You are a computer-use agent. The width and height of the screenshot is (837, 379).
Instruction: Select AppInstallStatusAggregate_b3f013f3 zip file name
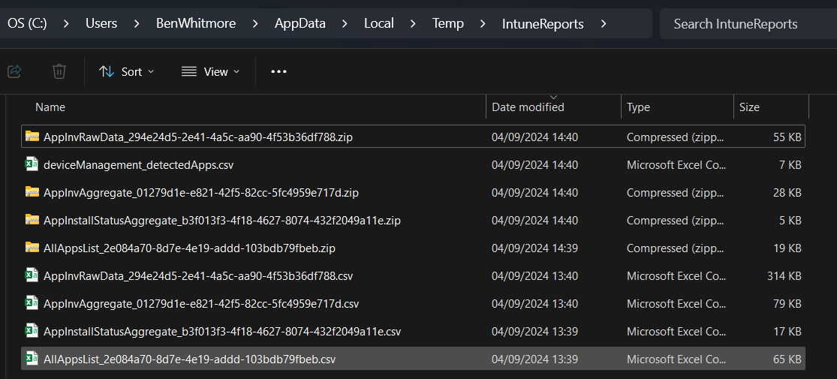pos(222,221)
